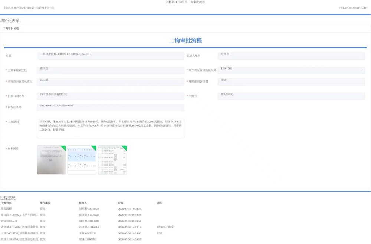This screenshot has width=371, height=244.
Task: Click the 降3000元推全 opinion entry
Action: [165, 227]
